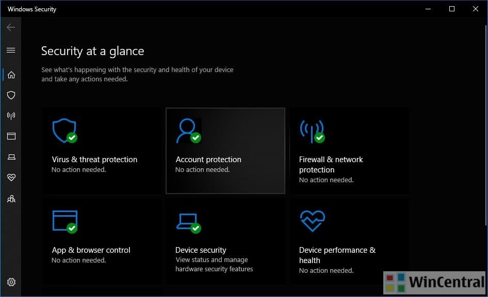Open Device security laptop sidebar icon
The height and width of the screenshot is (297, 488).
(11, 157)
